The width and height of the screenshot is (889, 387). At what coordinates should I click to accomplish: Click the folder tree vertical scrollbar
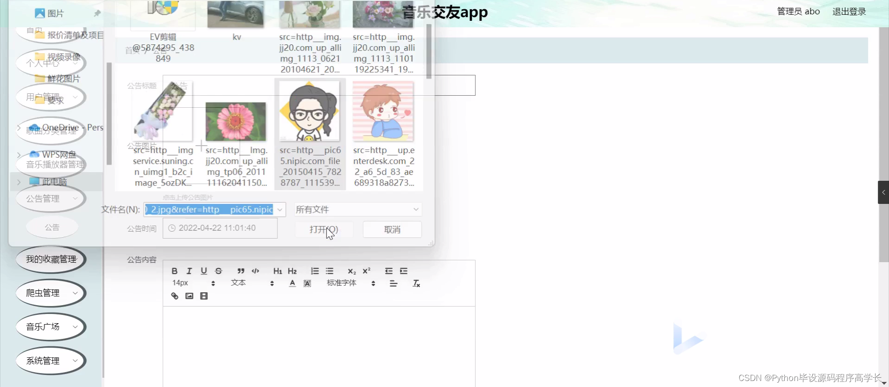[109, 113]
